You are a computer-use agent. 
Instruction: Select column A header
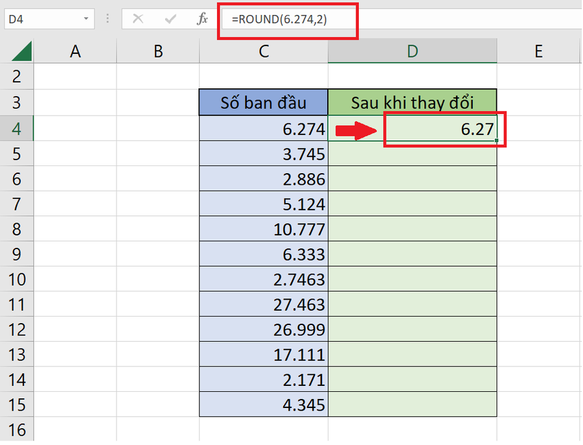75,51
